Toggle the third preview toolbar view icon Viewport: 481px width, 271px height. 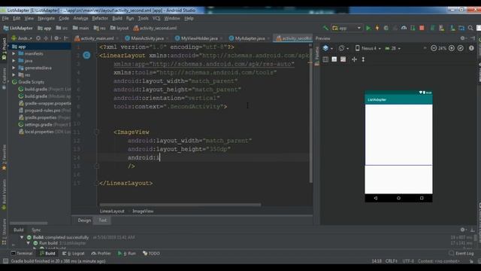click(x=343, y=59)
